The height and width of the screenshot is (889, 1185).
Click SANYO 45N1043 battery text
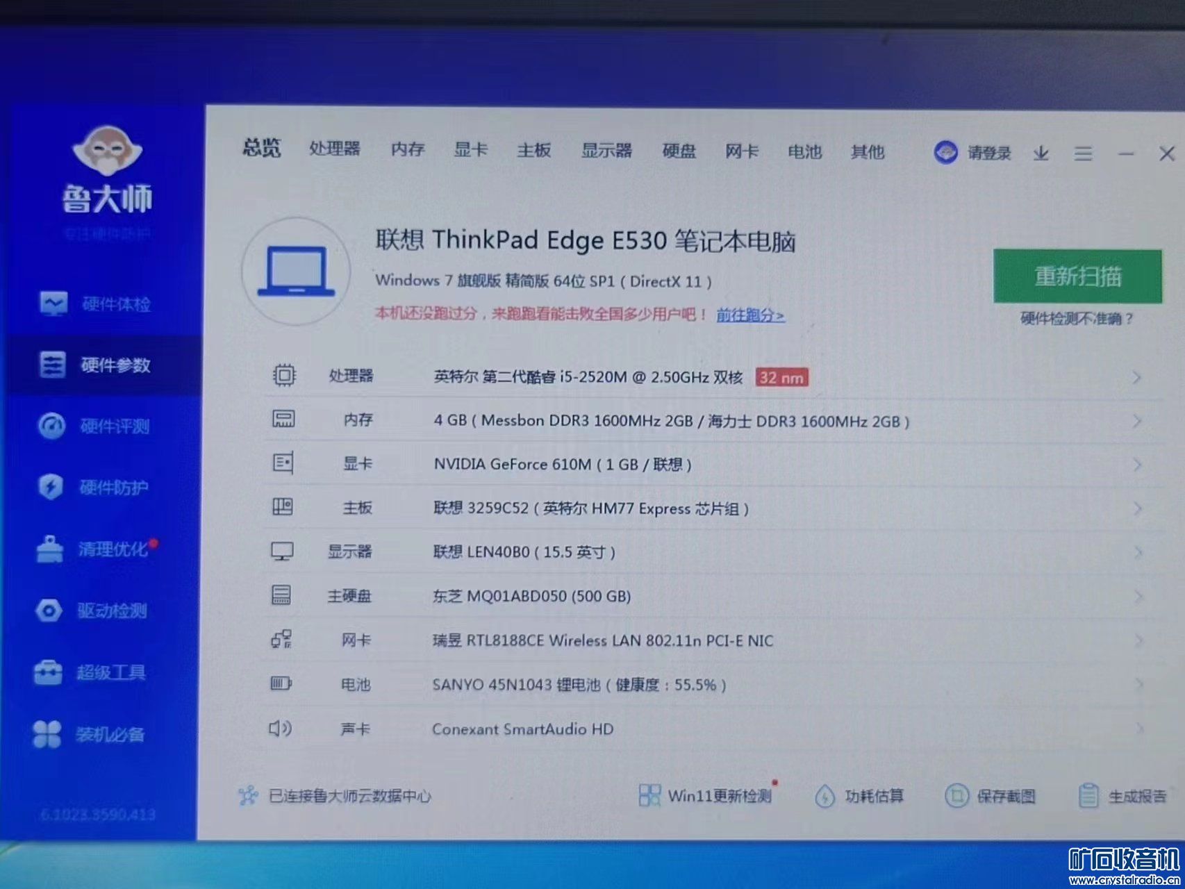[579, 685]
